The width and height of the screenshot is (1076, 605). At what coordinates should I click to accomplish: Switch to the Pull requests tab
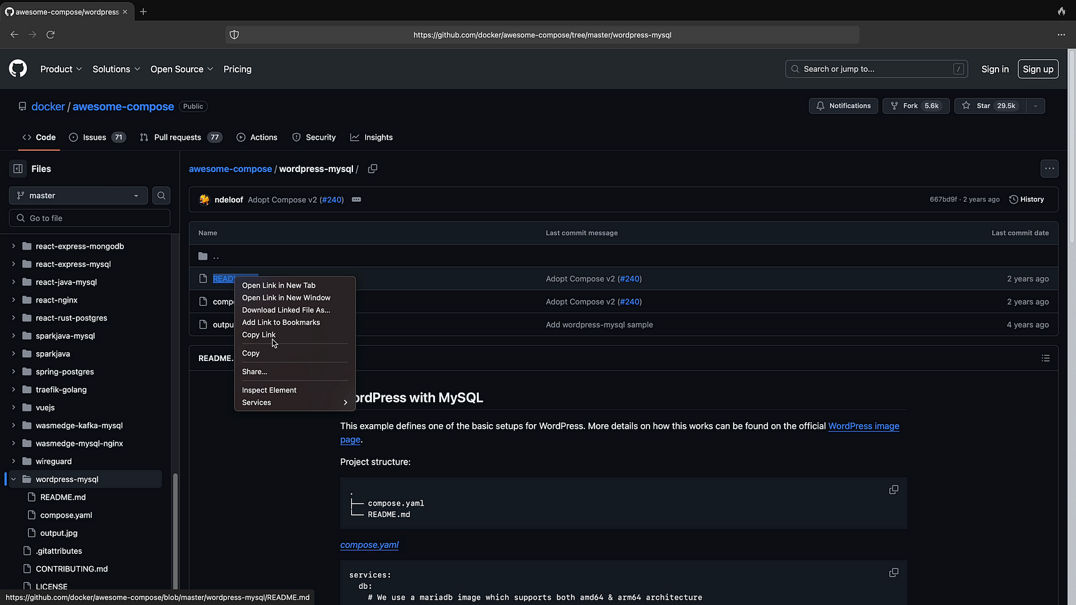click(178, 137)
